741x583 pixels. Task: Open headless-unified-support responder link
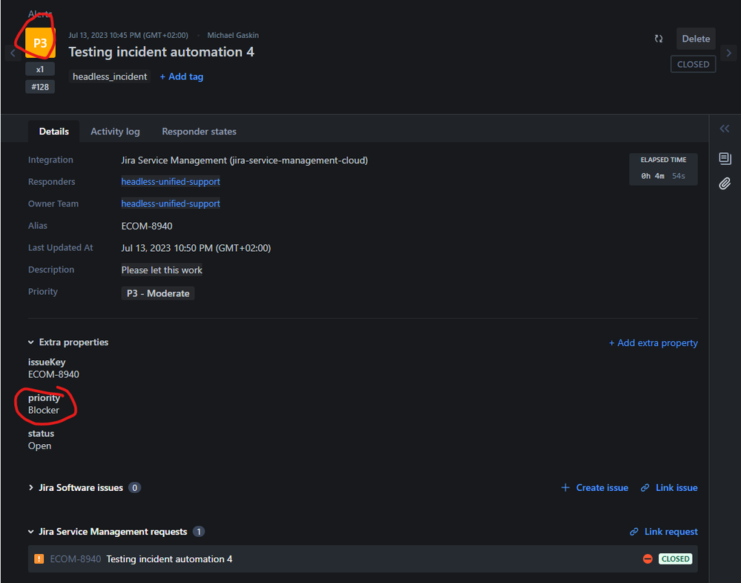tap(171, 182)
